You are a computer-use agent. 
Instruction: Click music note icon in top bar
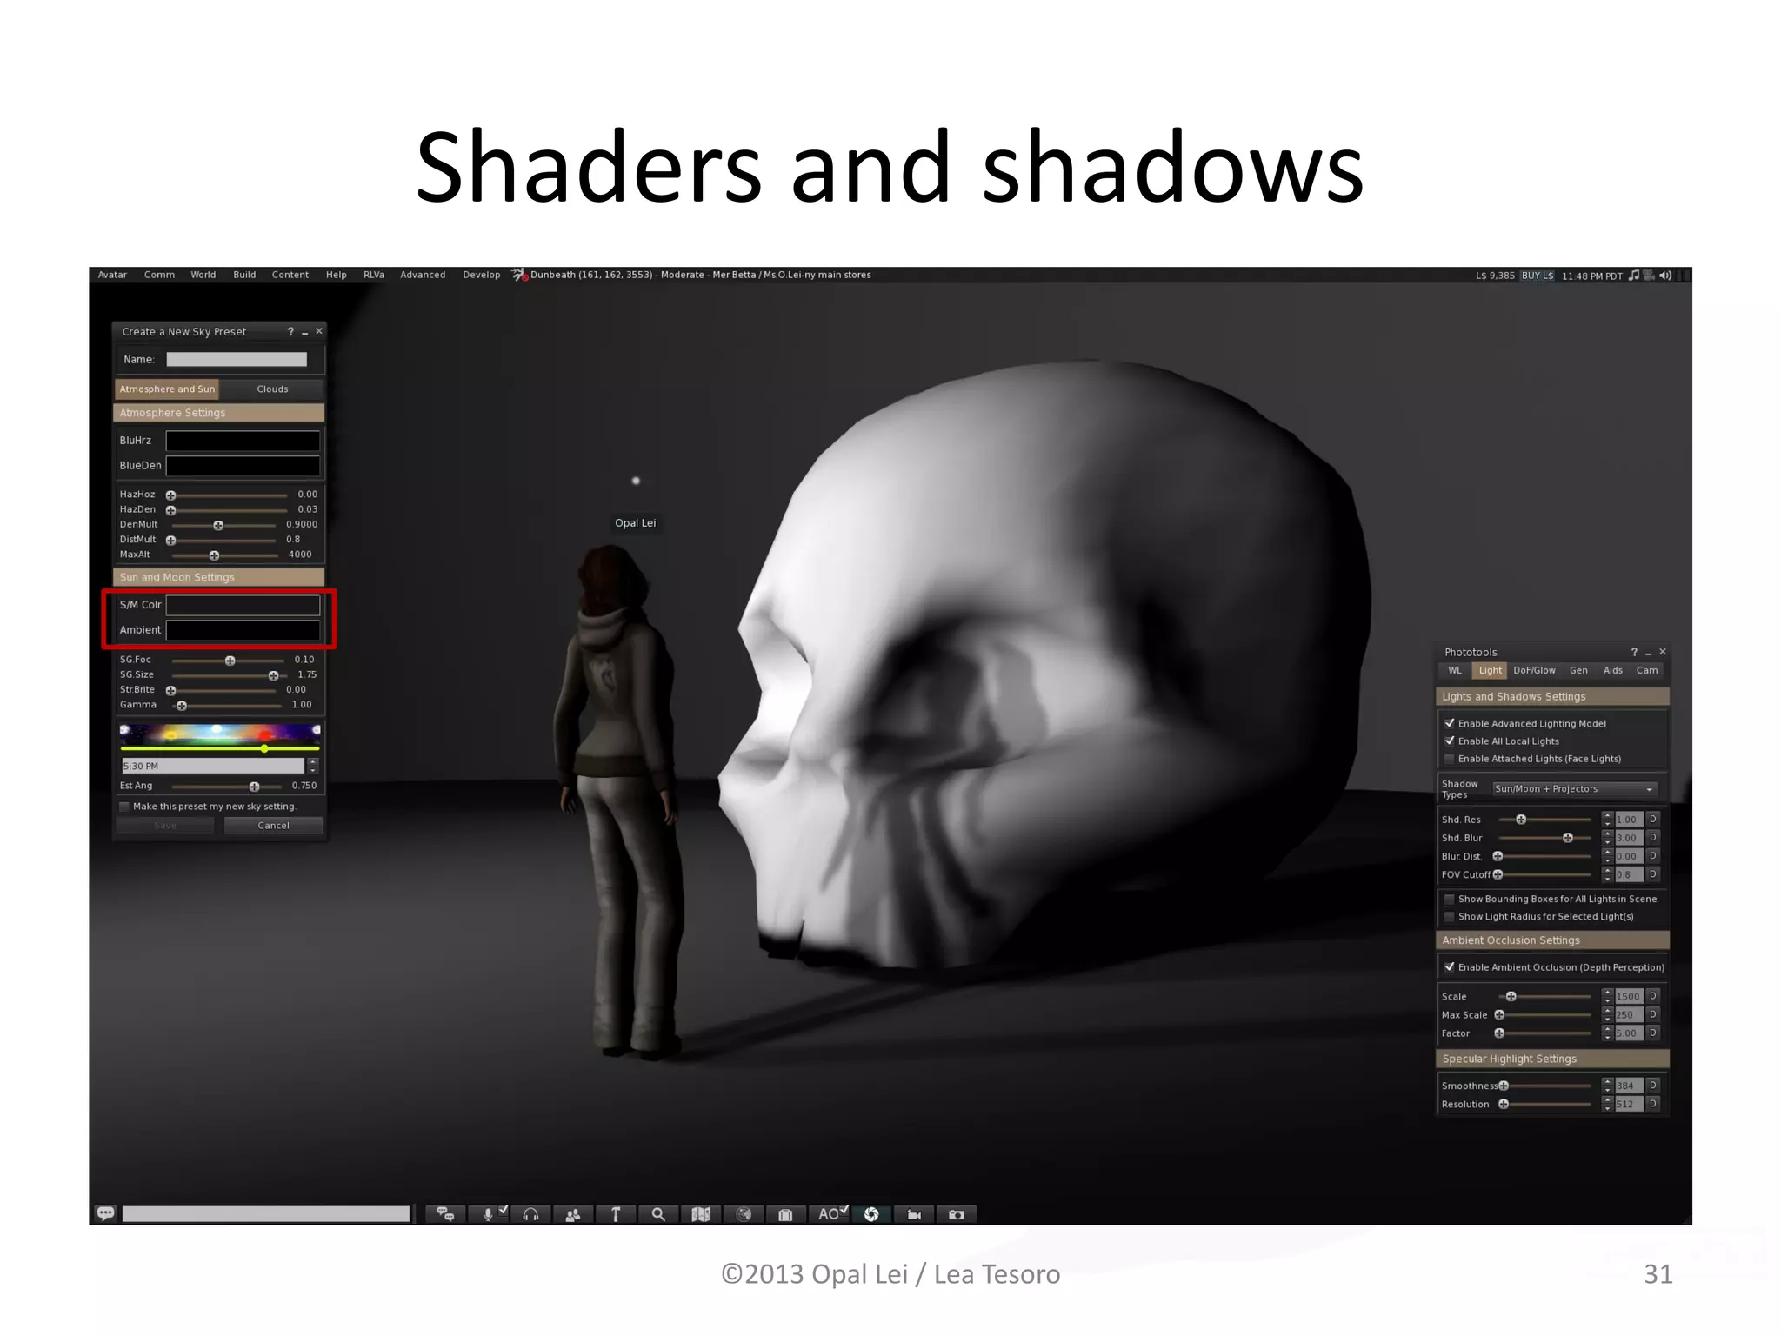coord(1633,276)
